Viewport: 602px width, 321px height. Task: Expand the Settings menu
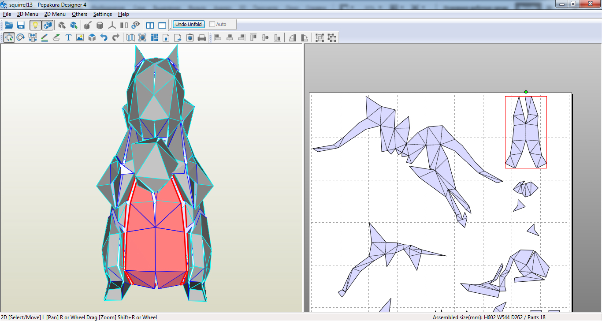(x=102, y=14)
